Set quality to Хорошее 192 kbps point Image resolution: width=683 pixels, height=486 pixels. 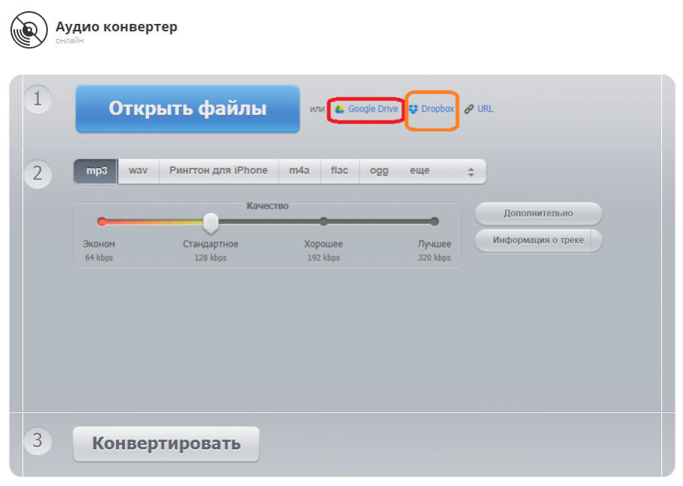324,222
